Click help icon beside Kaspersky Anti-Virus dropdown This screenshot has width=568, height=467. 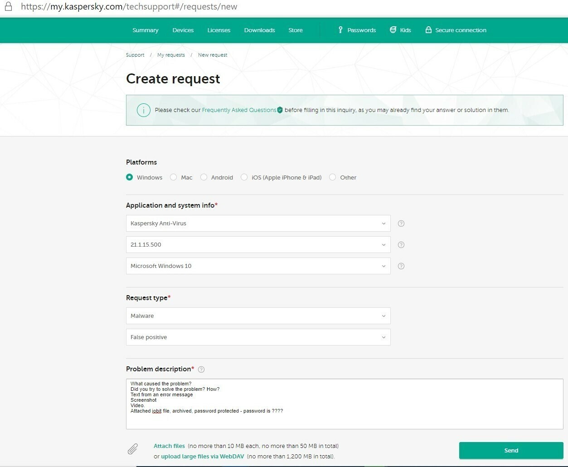pos(401,224)
